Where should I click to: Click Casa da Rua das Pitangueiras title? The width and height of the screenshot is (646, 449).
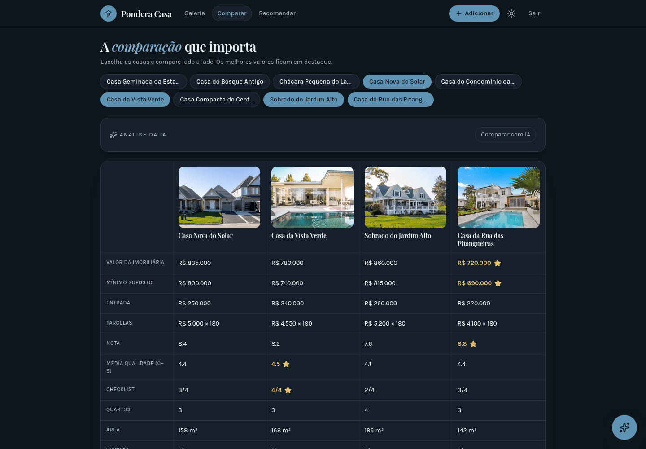[x=480, y=240]
